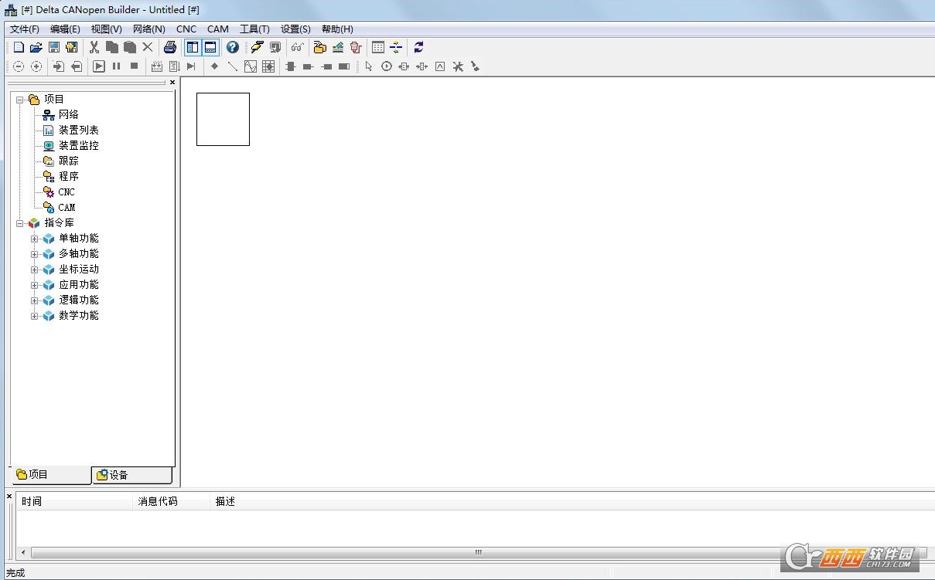The width and height of the screenshot is (935, 580).
Task: Select the arrow pointer tool
Action: coord(369,66)
